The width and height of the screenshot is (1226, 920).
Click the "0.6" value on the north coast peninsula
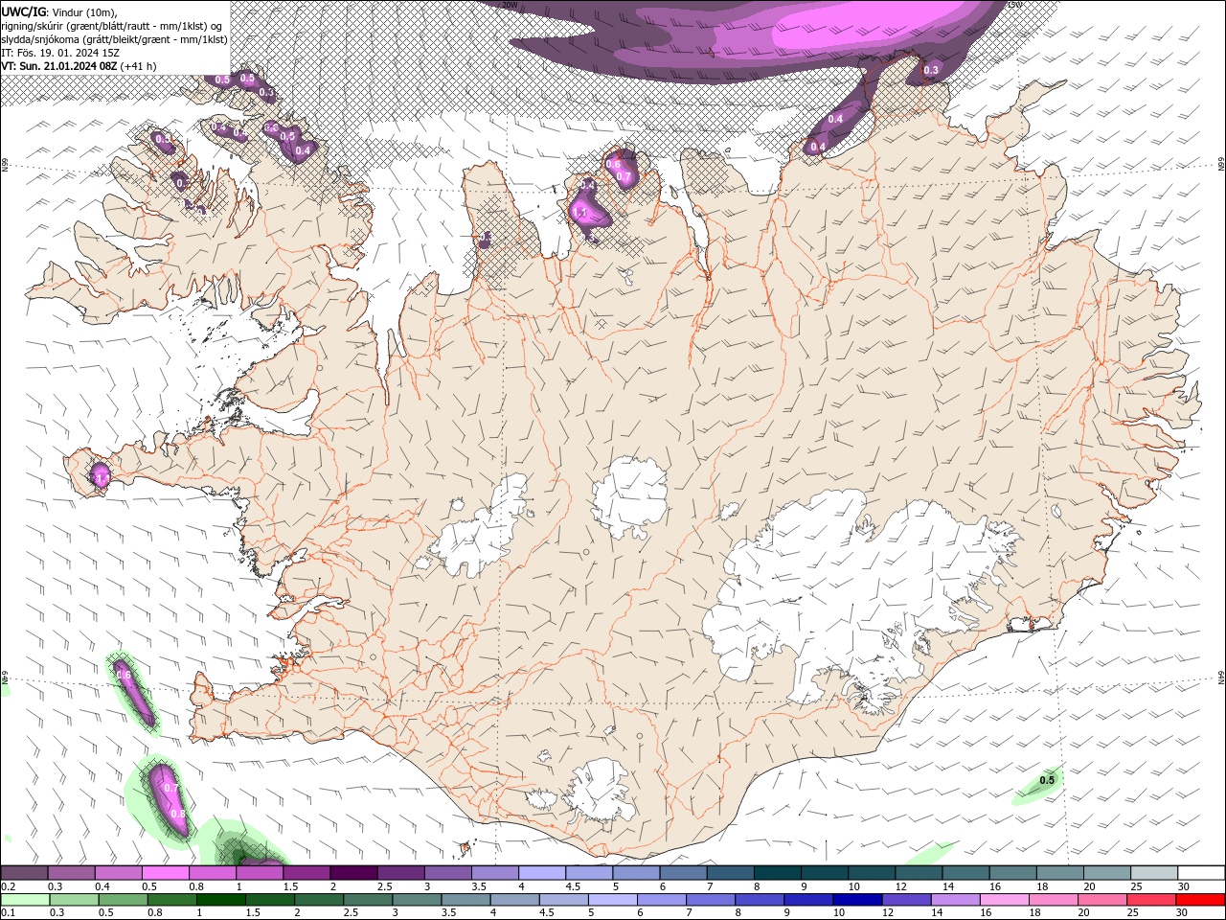[x=613, y=165]
